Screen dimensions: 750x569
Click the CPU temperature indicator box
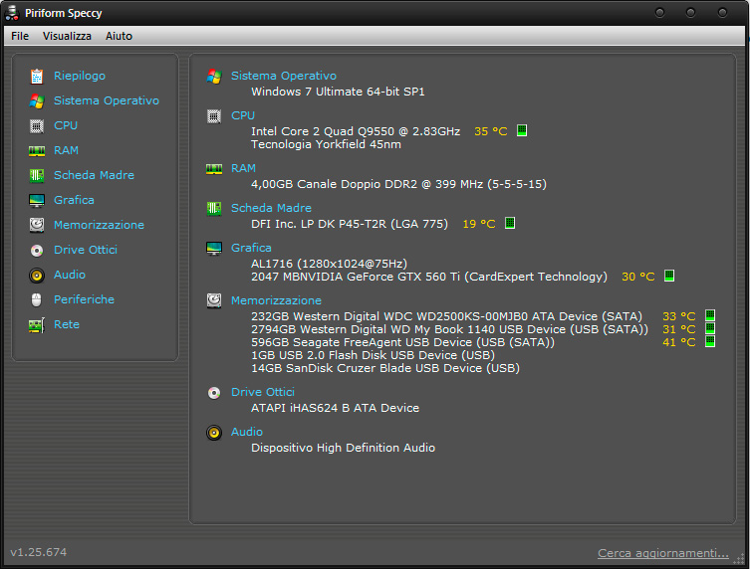pyautogui.click(x=522, y=131)
